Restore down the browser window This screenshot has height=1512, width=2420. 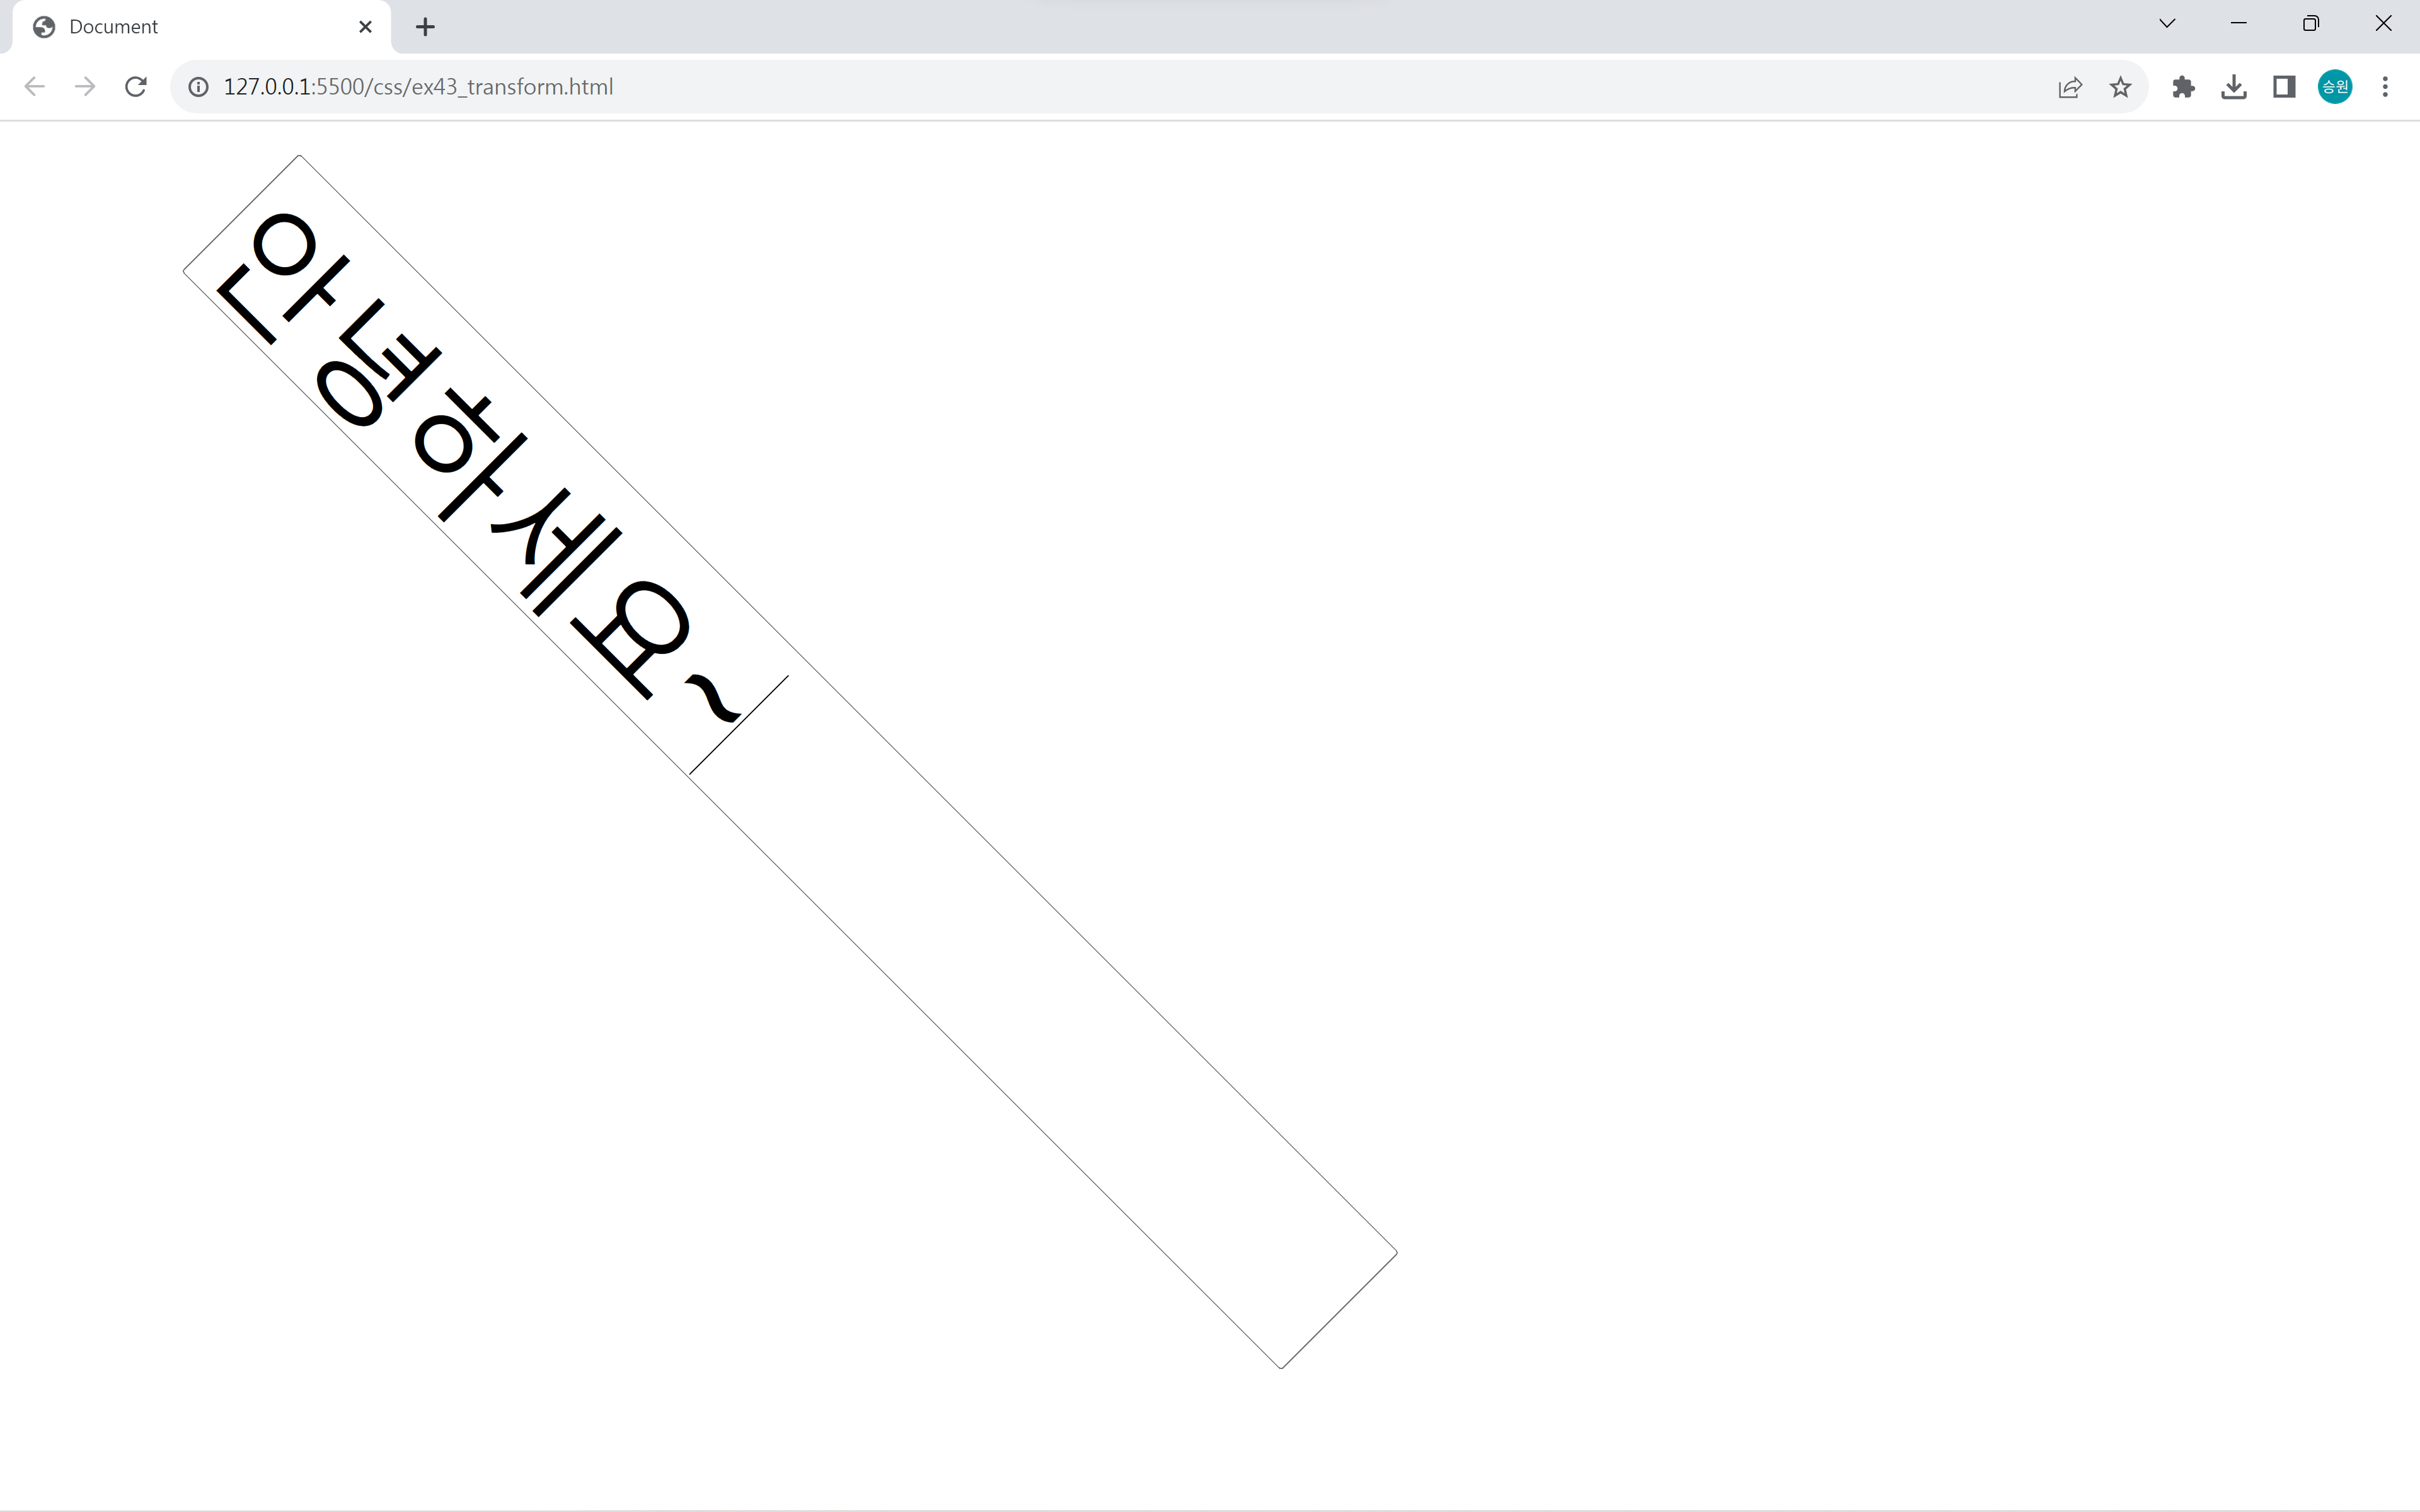pos(2310,24)
